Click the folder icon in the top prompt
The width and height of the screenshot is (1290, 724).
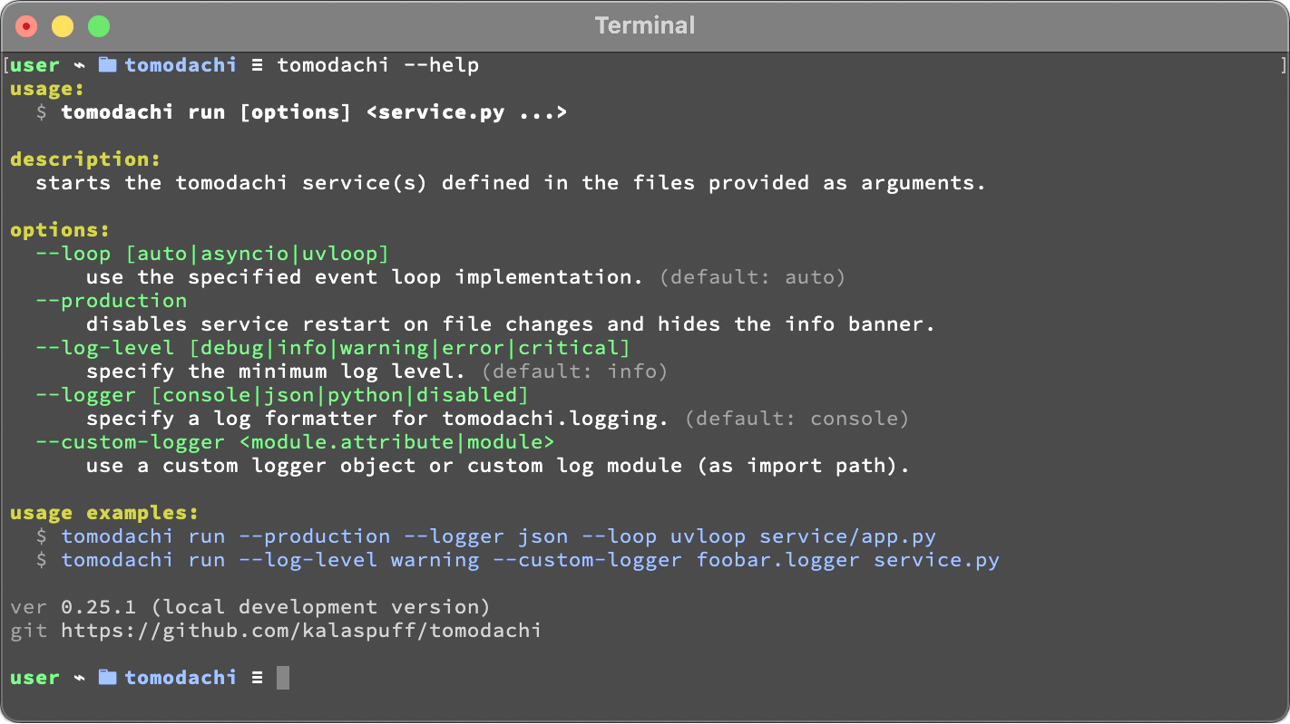coord(108,64)
